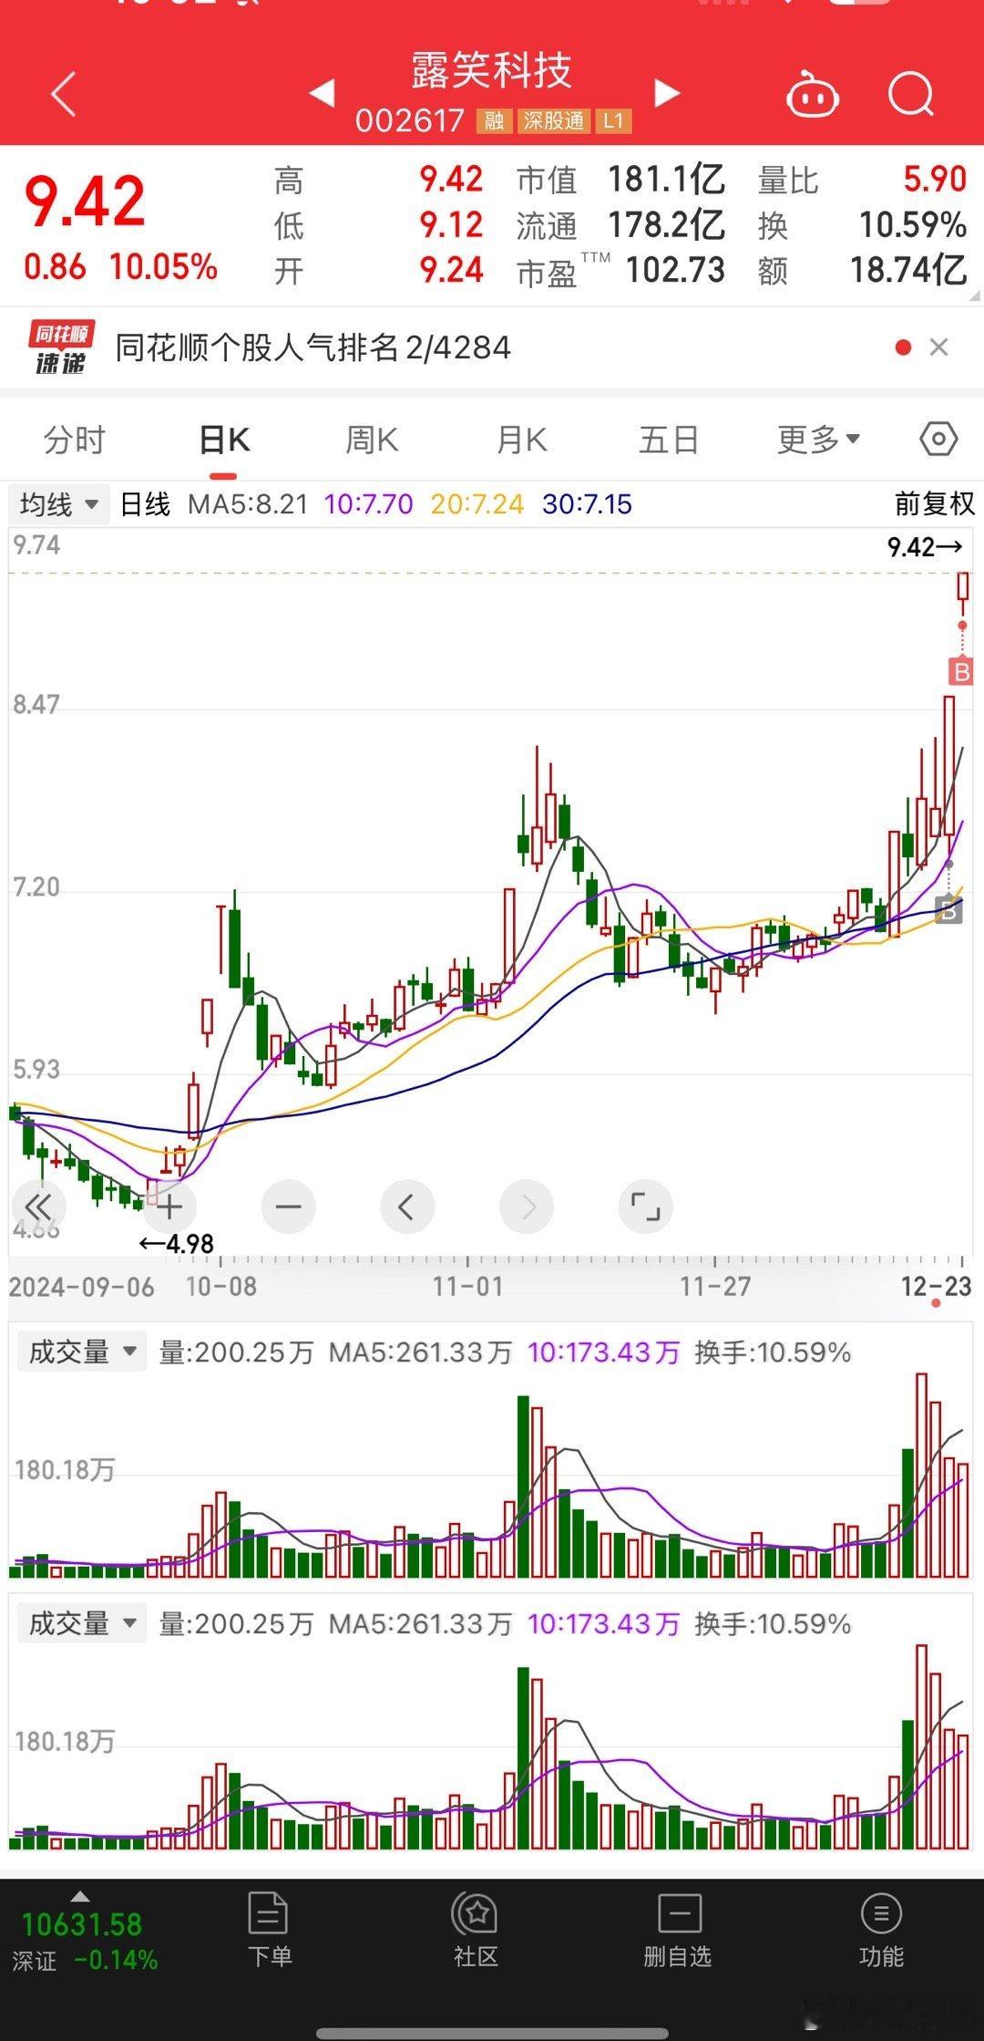Move chart left with the chevron button
Image resolution: width=984 pixels, height=2041 pixels.
click(407, 1207)
